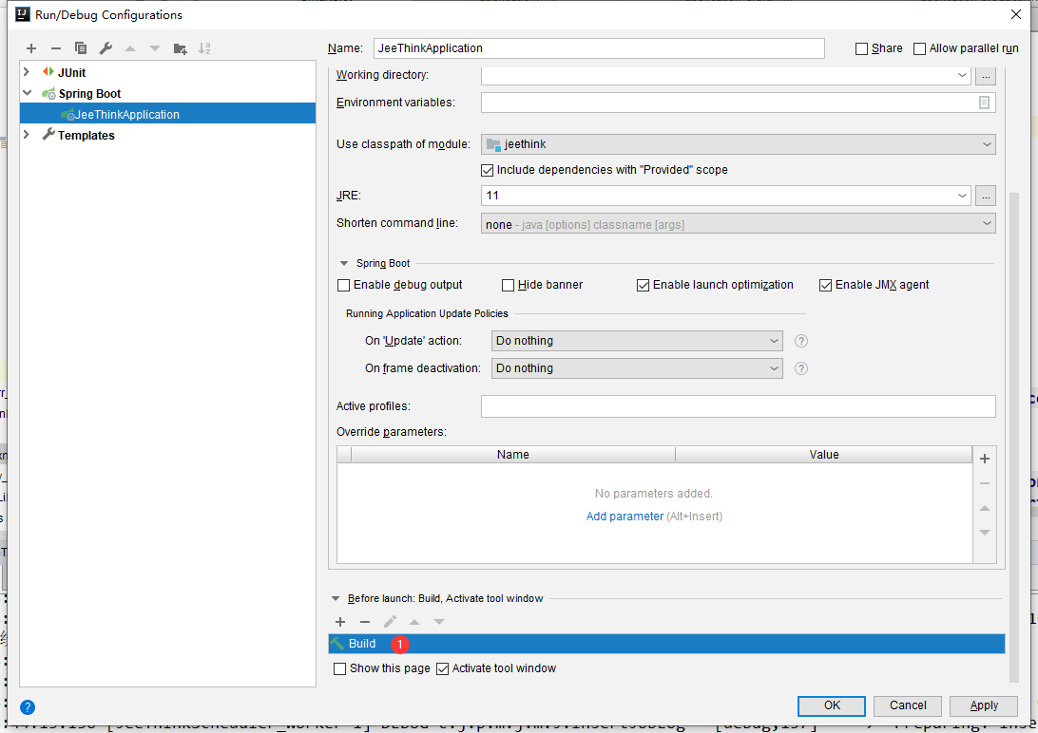This screenshot has height=733, width=1038.
Task: Add new configuration with plus icon
Action: (x=31, y=48)
